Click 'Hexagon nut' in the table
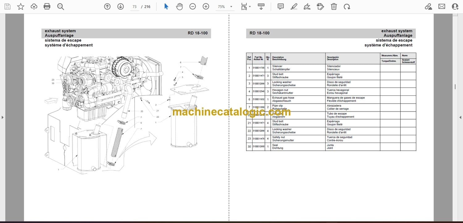This screenshot has width=463, height=223. tap(280, 90)
